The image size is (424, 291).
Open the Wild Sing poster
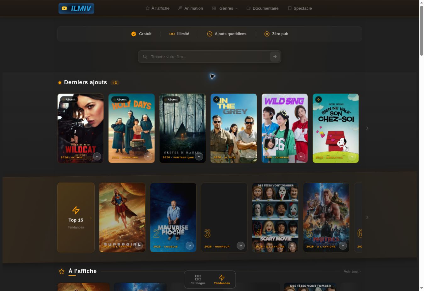[285, 128]
